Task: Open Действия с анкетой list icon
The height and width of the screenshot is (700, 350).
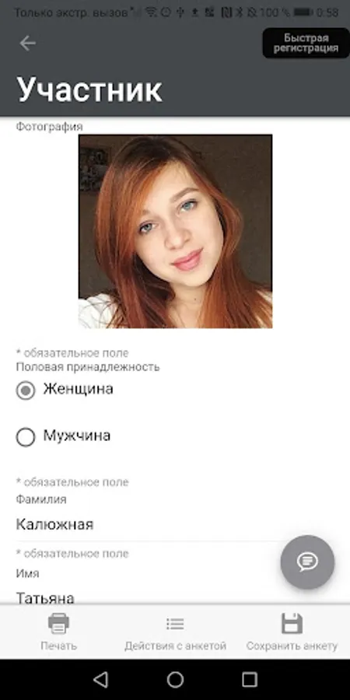Action: 175,624
